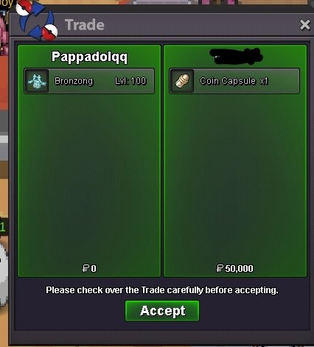Click the Accept button
Screen dimensions: 314x347
point(162,311)
